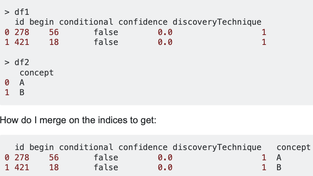
Task: Click begin value 56 in df1
Action: (x=54, y=32)
